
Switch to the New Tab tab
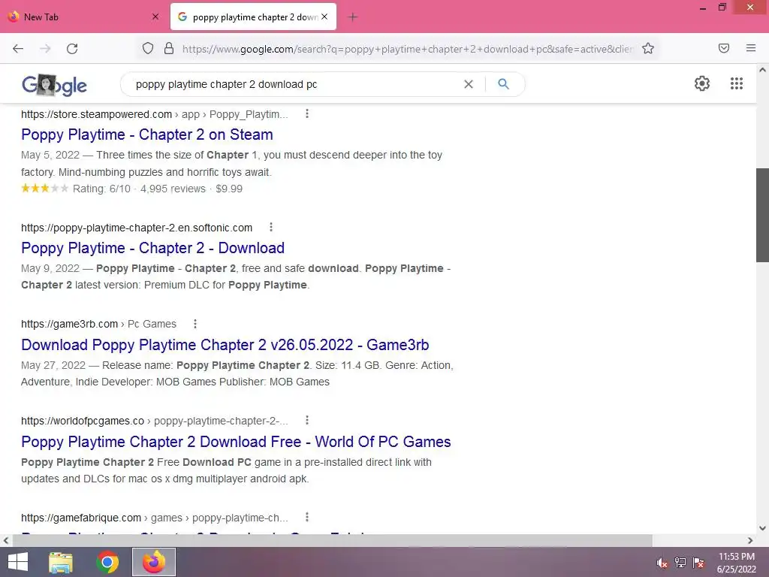pos(83,17)
